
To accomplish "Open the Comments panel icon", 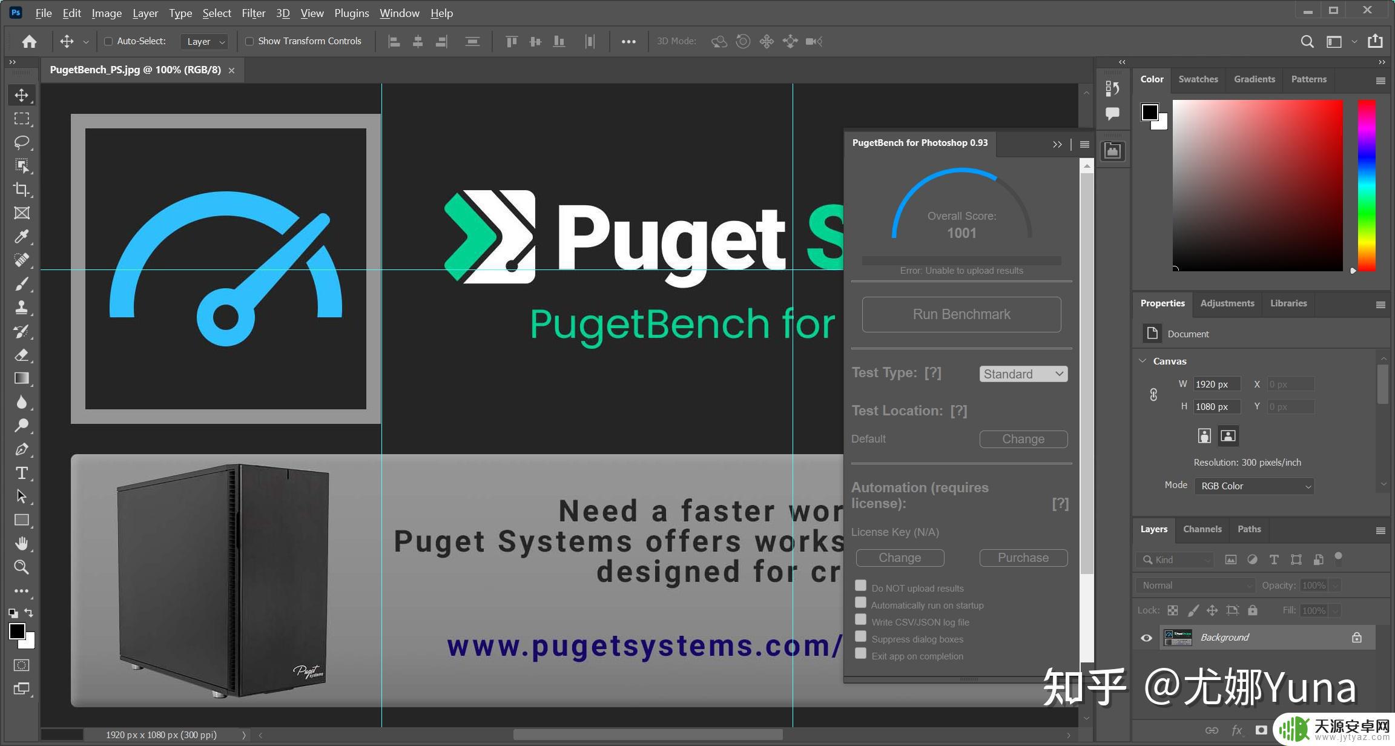I will click(1112, 113).
